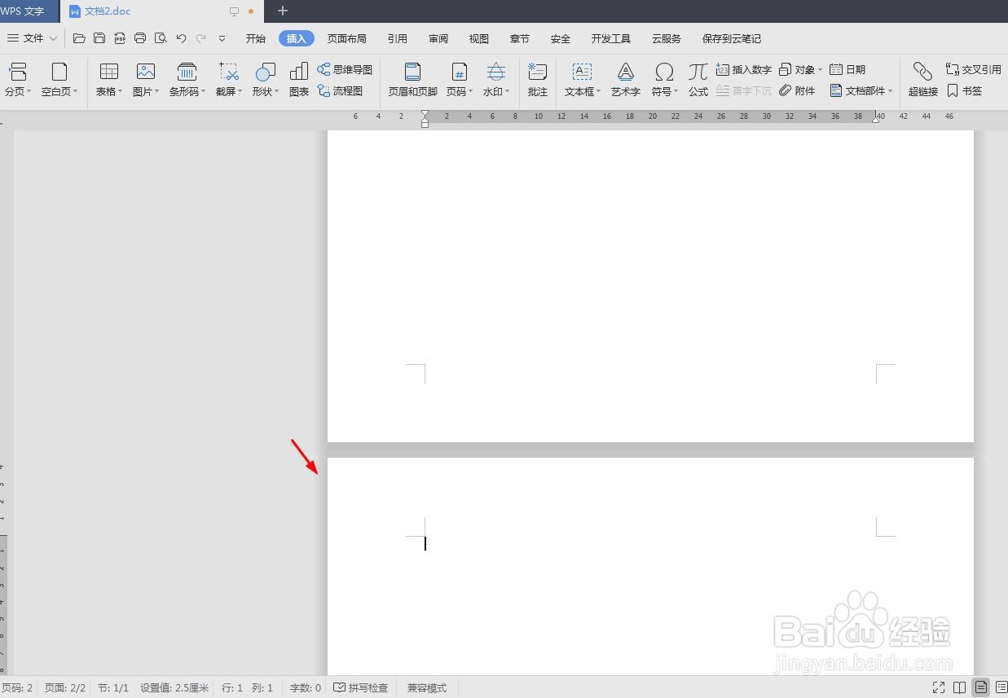Switch to the 审阅 tab
1008x698 pixels.
click(438, 38)
